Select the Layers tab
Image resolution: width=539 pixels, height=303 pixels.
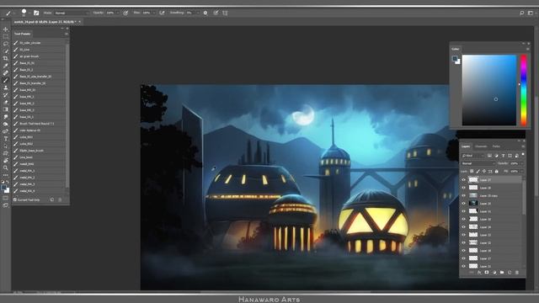466,146
